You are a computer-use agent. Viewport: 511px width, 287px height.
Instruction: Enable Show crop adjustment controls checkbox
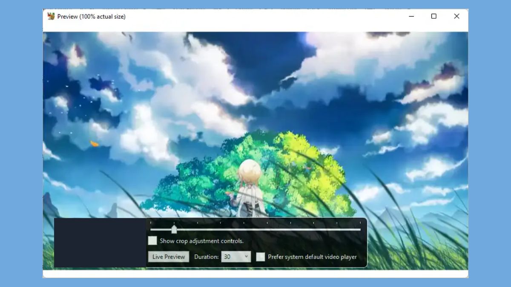coord(152,241)
